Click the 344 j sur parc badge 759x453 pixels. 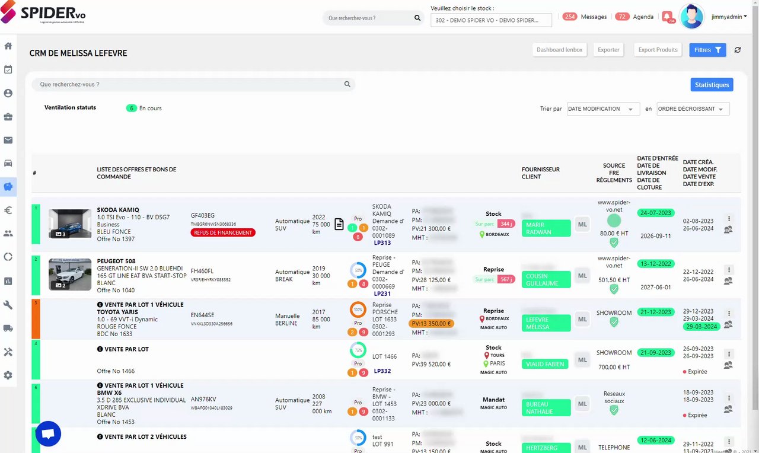(506, 224)
